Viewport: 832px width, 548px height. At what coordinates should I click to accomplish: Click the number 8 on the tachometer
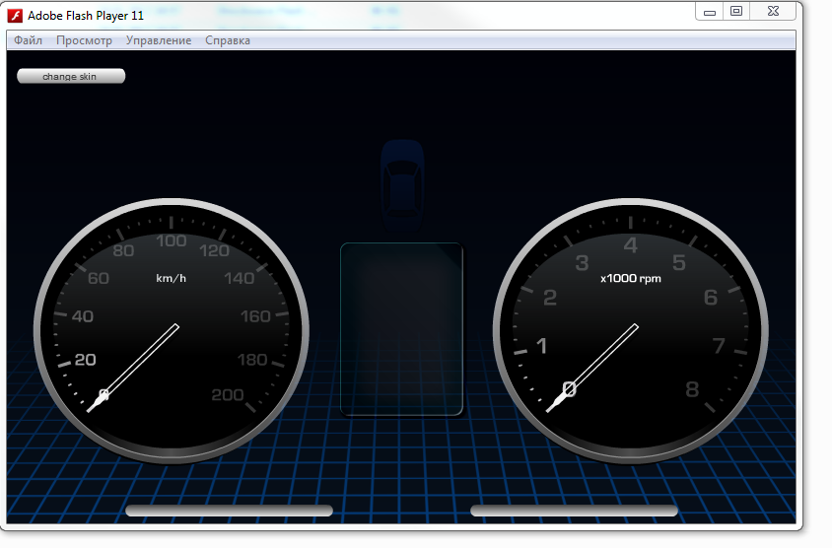pos(692,389)
